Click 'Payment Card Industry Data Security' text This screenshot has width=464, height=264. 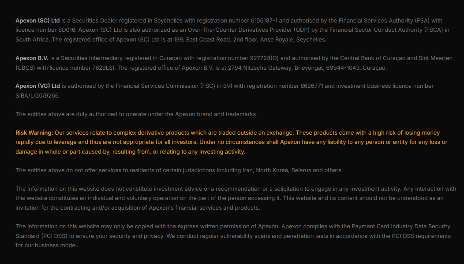[401, 226]
